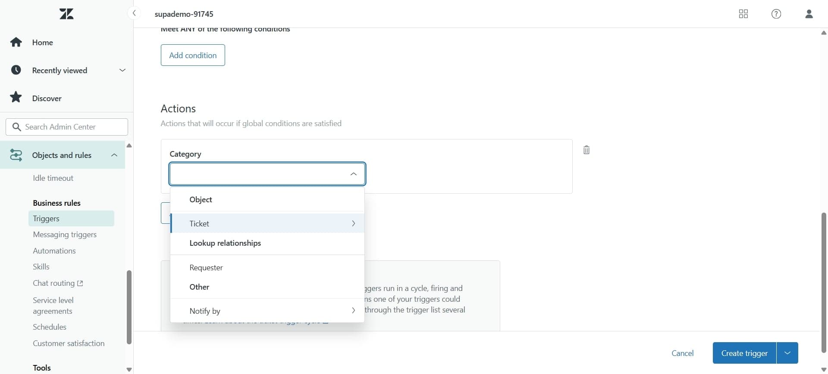Select the Discover star icon

pos(16,97)
